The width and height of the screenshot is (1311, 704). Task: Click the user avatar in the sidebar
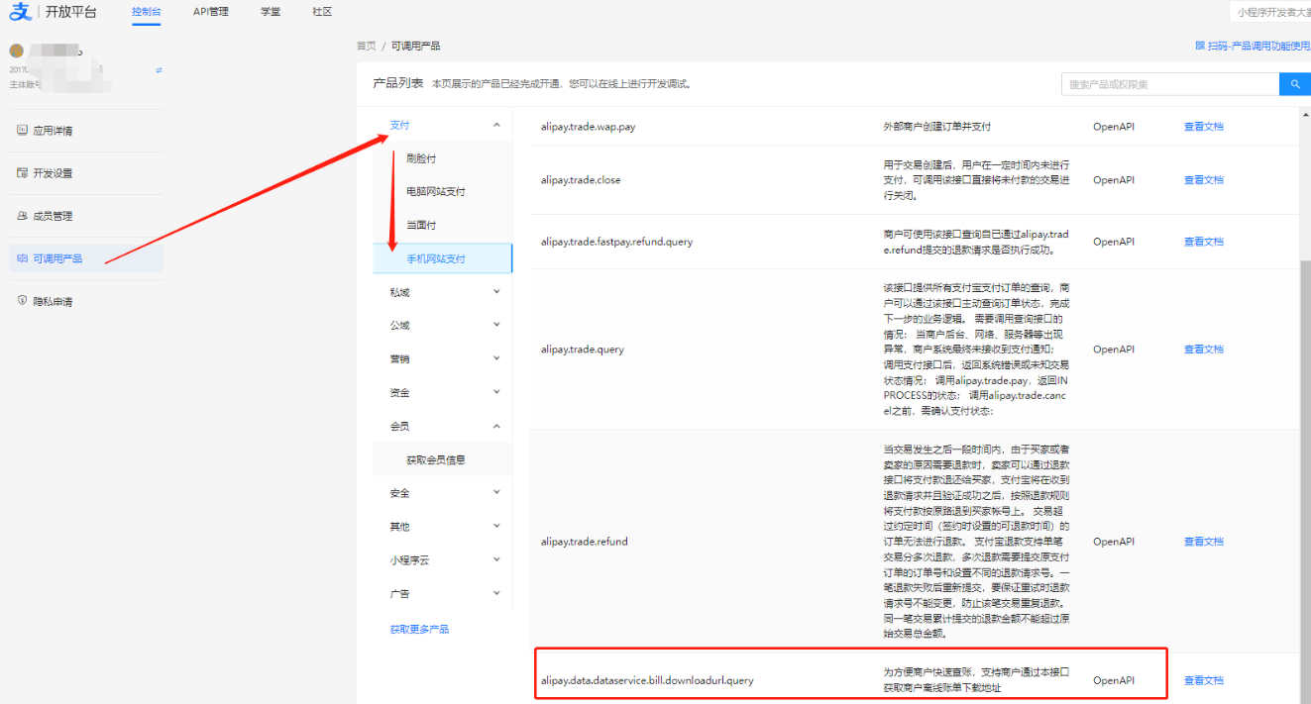[17, 50]
